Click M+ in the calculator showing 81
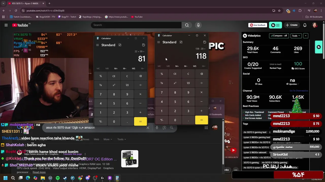The height and width of the screenshot is (182, 325). pyautogui.click(x=116, y=69)
